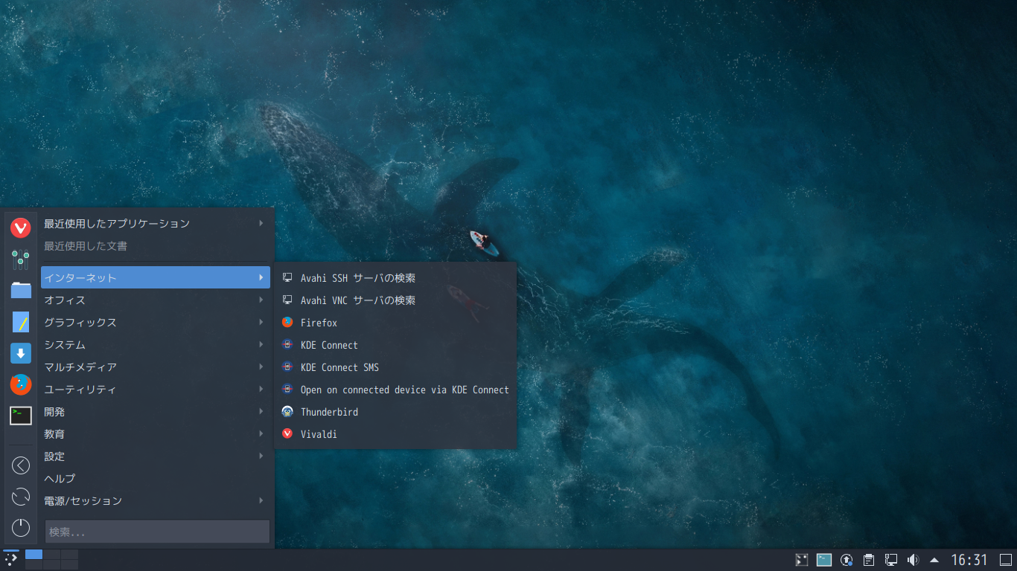Open the 教育 menu category
Viewport: 1017px width, 571px height.
[x=156, y=433]
